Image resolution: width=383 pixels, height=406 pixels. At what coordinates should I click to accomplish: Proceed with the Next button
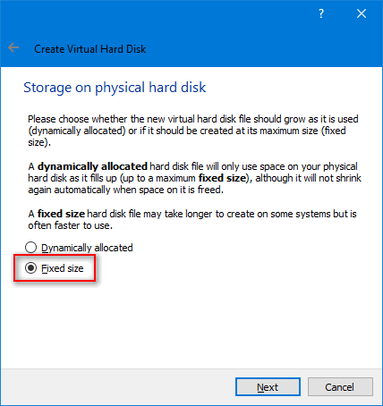[x=268, y=387]
